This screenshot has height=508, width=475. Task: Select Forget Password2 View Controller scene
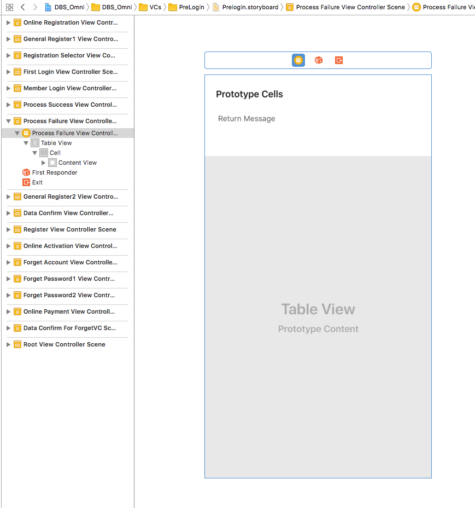[69, 295]
